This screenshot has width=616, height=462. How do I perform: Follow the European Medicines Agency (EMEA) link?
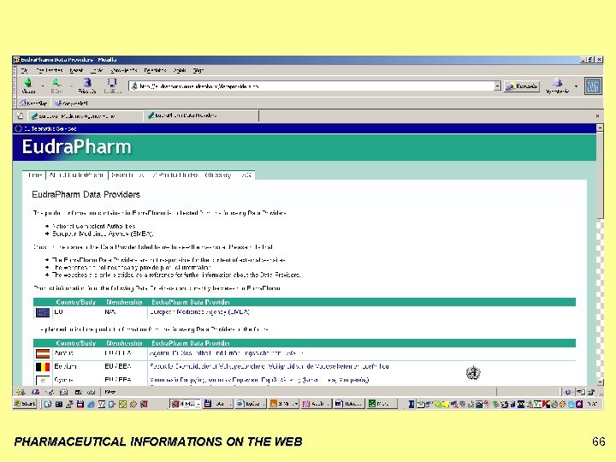click(199, 312)
